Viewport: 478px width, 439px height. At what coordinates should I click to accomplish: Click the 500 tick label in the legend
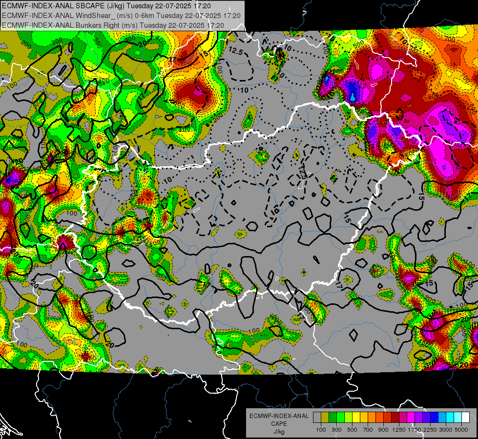click(x=352, y=430)
